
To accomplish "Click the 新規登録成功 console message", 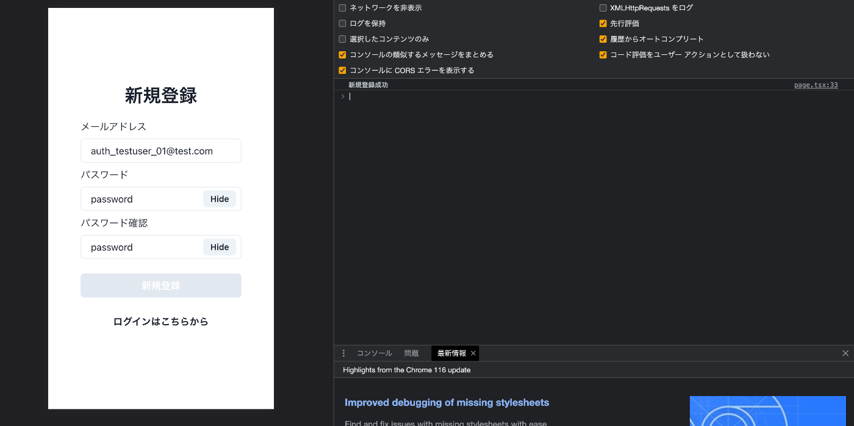I will pos(368,85).
